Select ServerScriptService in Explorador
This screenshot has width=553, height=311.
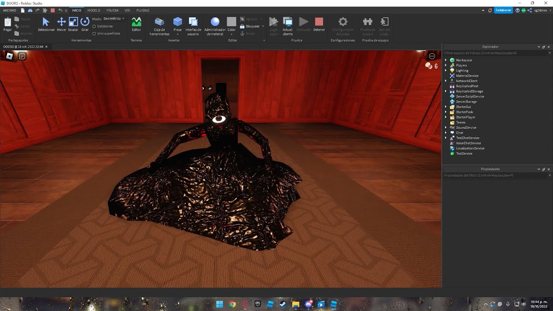click(470, 96)
